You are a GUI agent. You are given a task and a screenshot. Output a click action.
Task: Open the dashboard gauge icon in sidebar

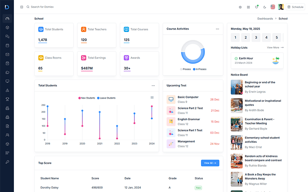click(7, 18)
